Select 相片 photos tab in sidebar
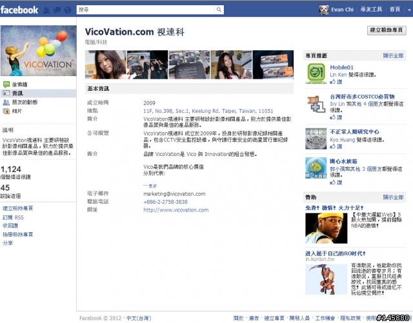The height and width of the screenshot is (323, 413). tap(17, 111)
